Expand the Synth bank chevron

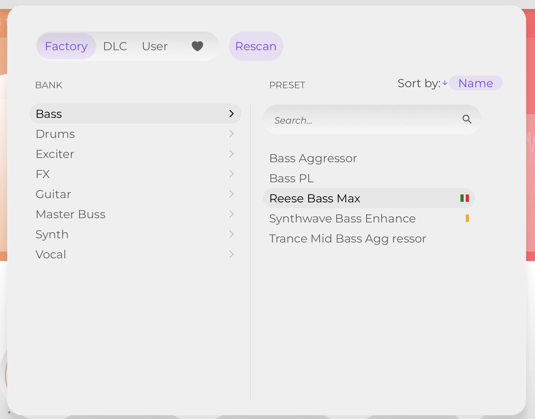click(232, 234)
